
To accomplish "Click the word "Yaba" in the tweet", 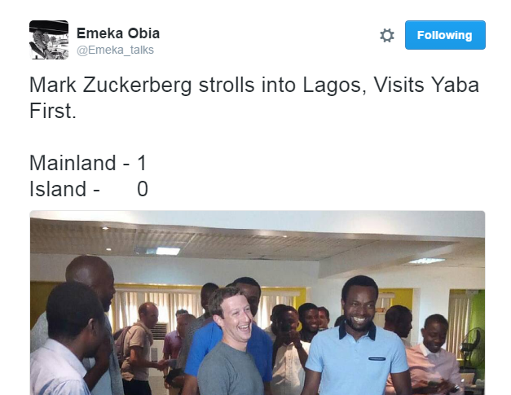I will [456, 86].
